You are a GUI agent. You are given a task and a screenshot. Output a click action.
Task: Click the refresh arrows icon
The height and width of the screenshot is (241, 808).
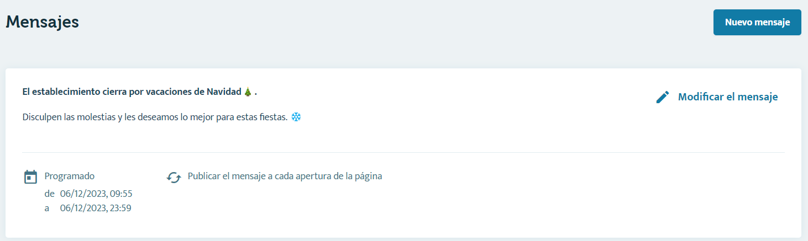tap(174, 177)
